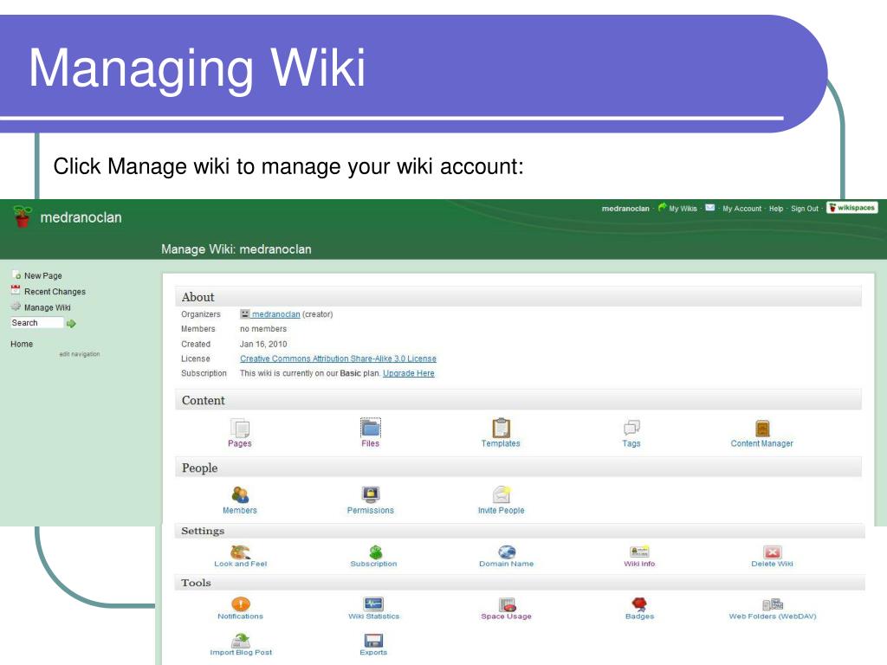Viewport: 887px width, 665px height.
Task: Open the Tags icon
Action: (x=631, y=428)
